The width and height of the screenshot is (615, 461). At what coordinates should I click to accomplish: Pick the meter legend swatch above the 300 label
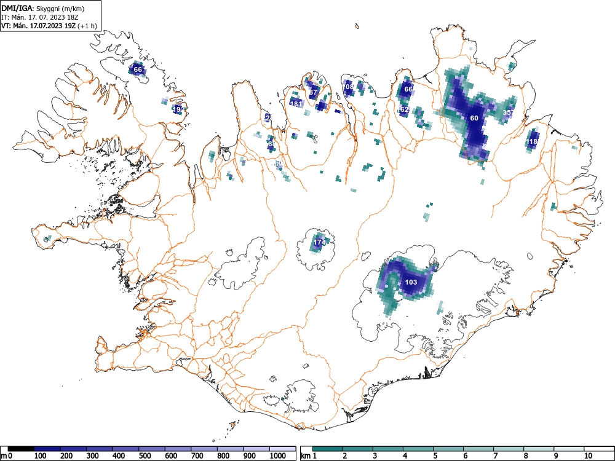coord(100,449)
